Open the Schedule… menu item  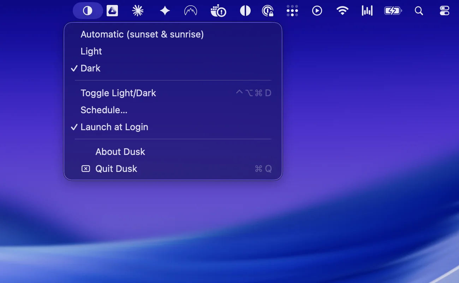click(173, 110)
